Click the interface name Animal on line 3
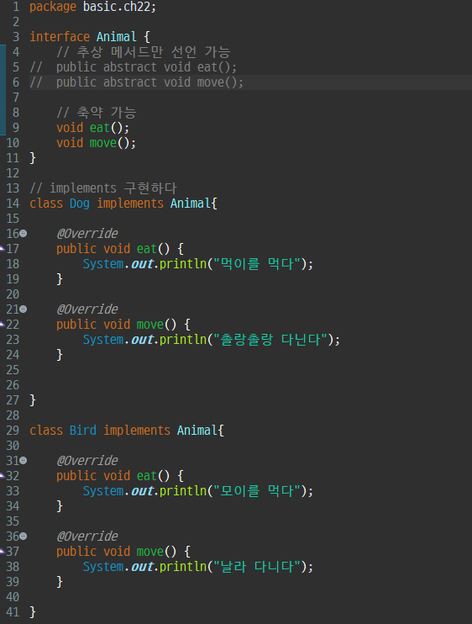Screen dimensions: 472x624 click(117, 37)
